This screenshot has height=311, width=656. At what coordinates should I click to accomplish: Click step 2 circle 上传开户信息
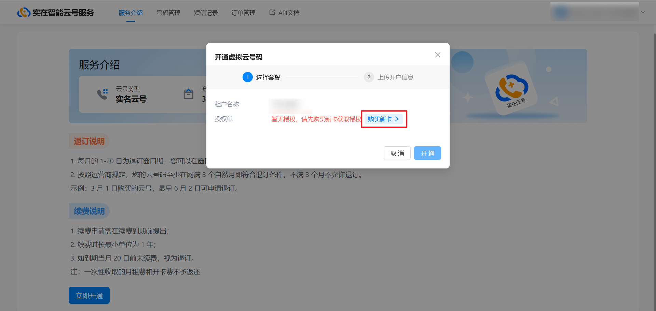tap(369, 77)
